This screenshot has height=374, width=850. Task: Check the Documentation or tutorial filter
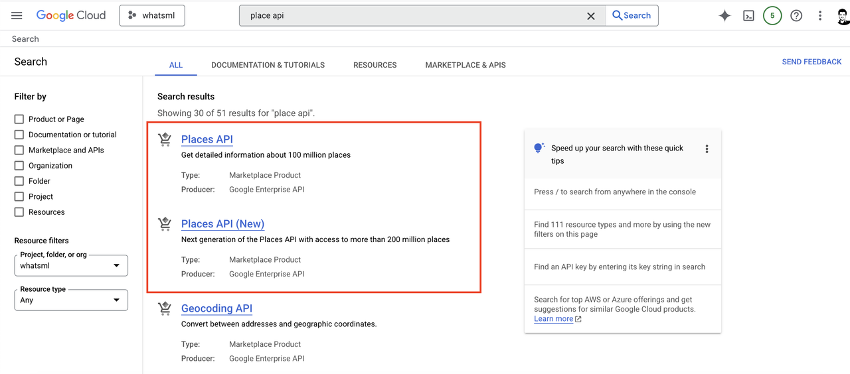19,135
